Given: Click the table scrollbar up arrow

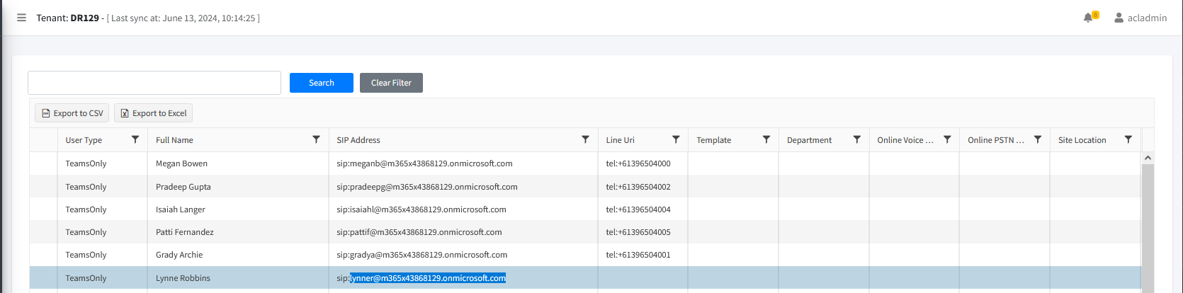Looking at the screenshot, I should coord(1148,158).
